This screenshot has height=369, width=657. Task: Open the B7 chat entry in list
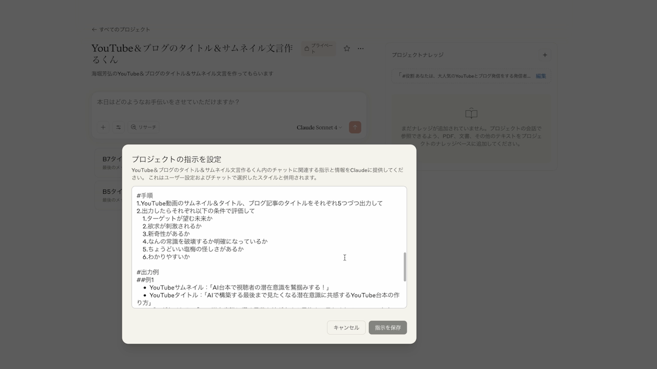[x=110, y=162]
